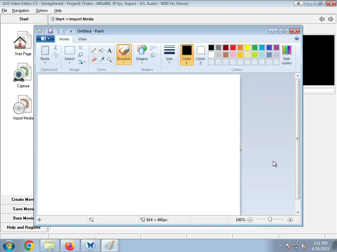337x252 pixels.
Task: Click the Crop icon in Image group
Action: tap(80, 48)
